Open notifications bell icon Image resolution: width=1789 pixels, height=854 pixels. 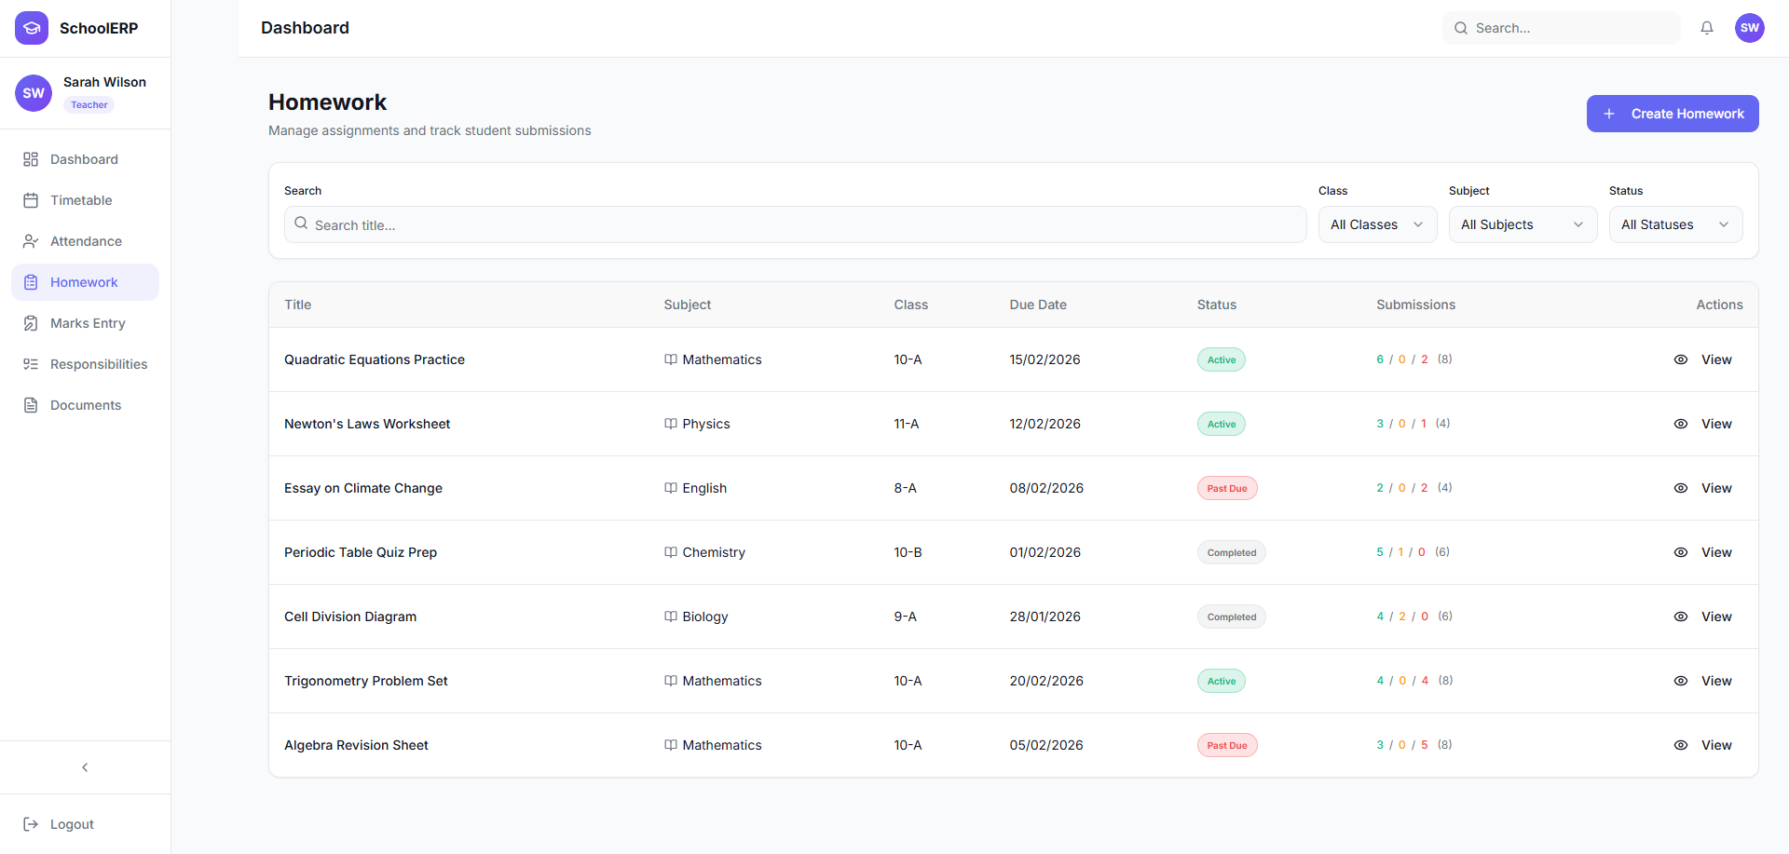point(1707,28)
